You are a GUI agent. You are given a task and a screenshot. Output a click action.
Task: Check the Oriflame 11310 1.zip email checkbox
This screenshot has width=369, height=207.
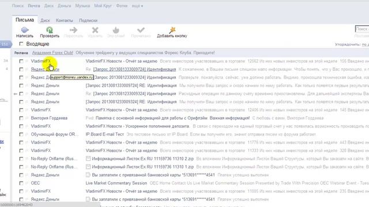coord(21,167)
